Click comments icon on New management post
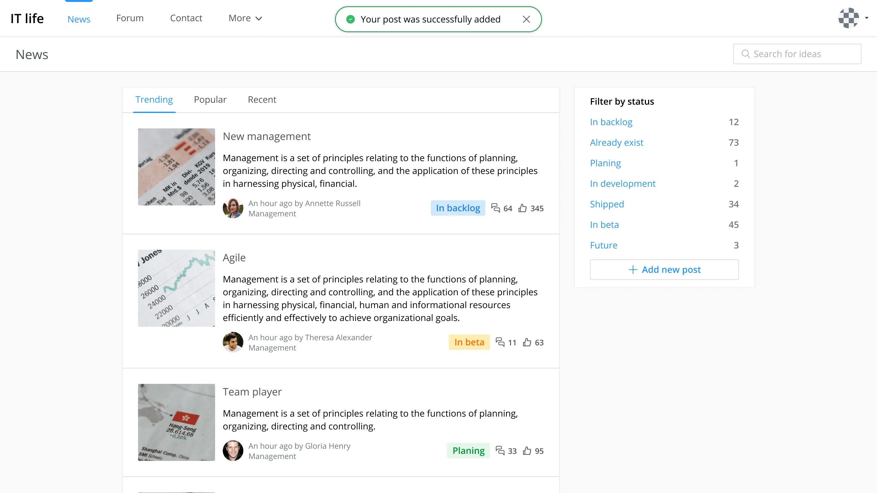 pyautogui.click(x=495, y=208)
